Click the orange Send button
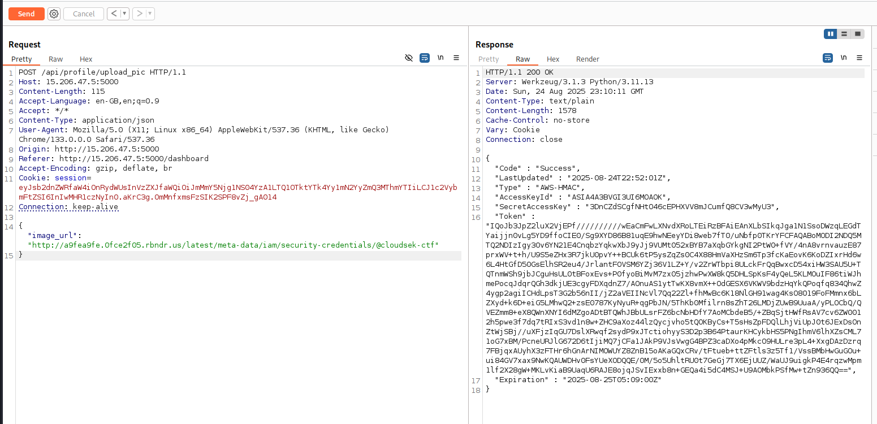This screenshot has width=877, height=424. [26, 14]
